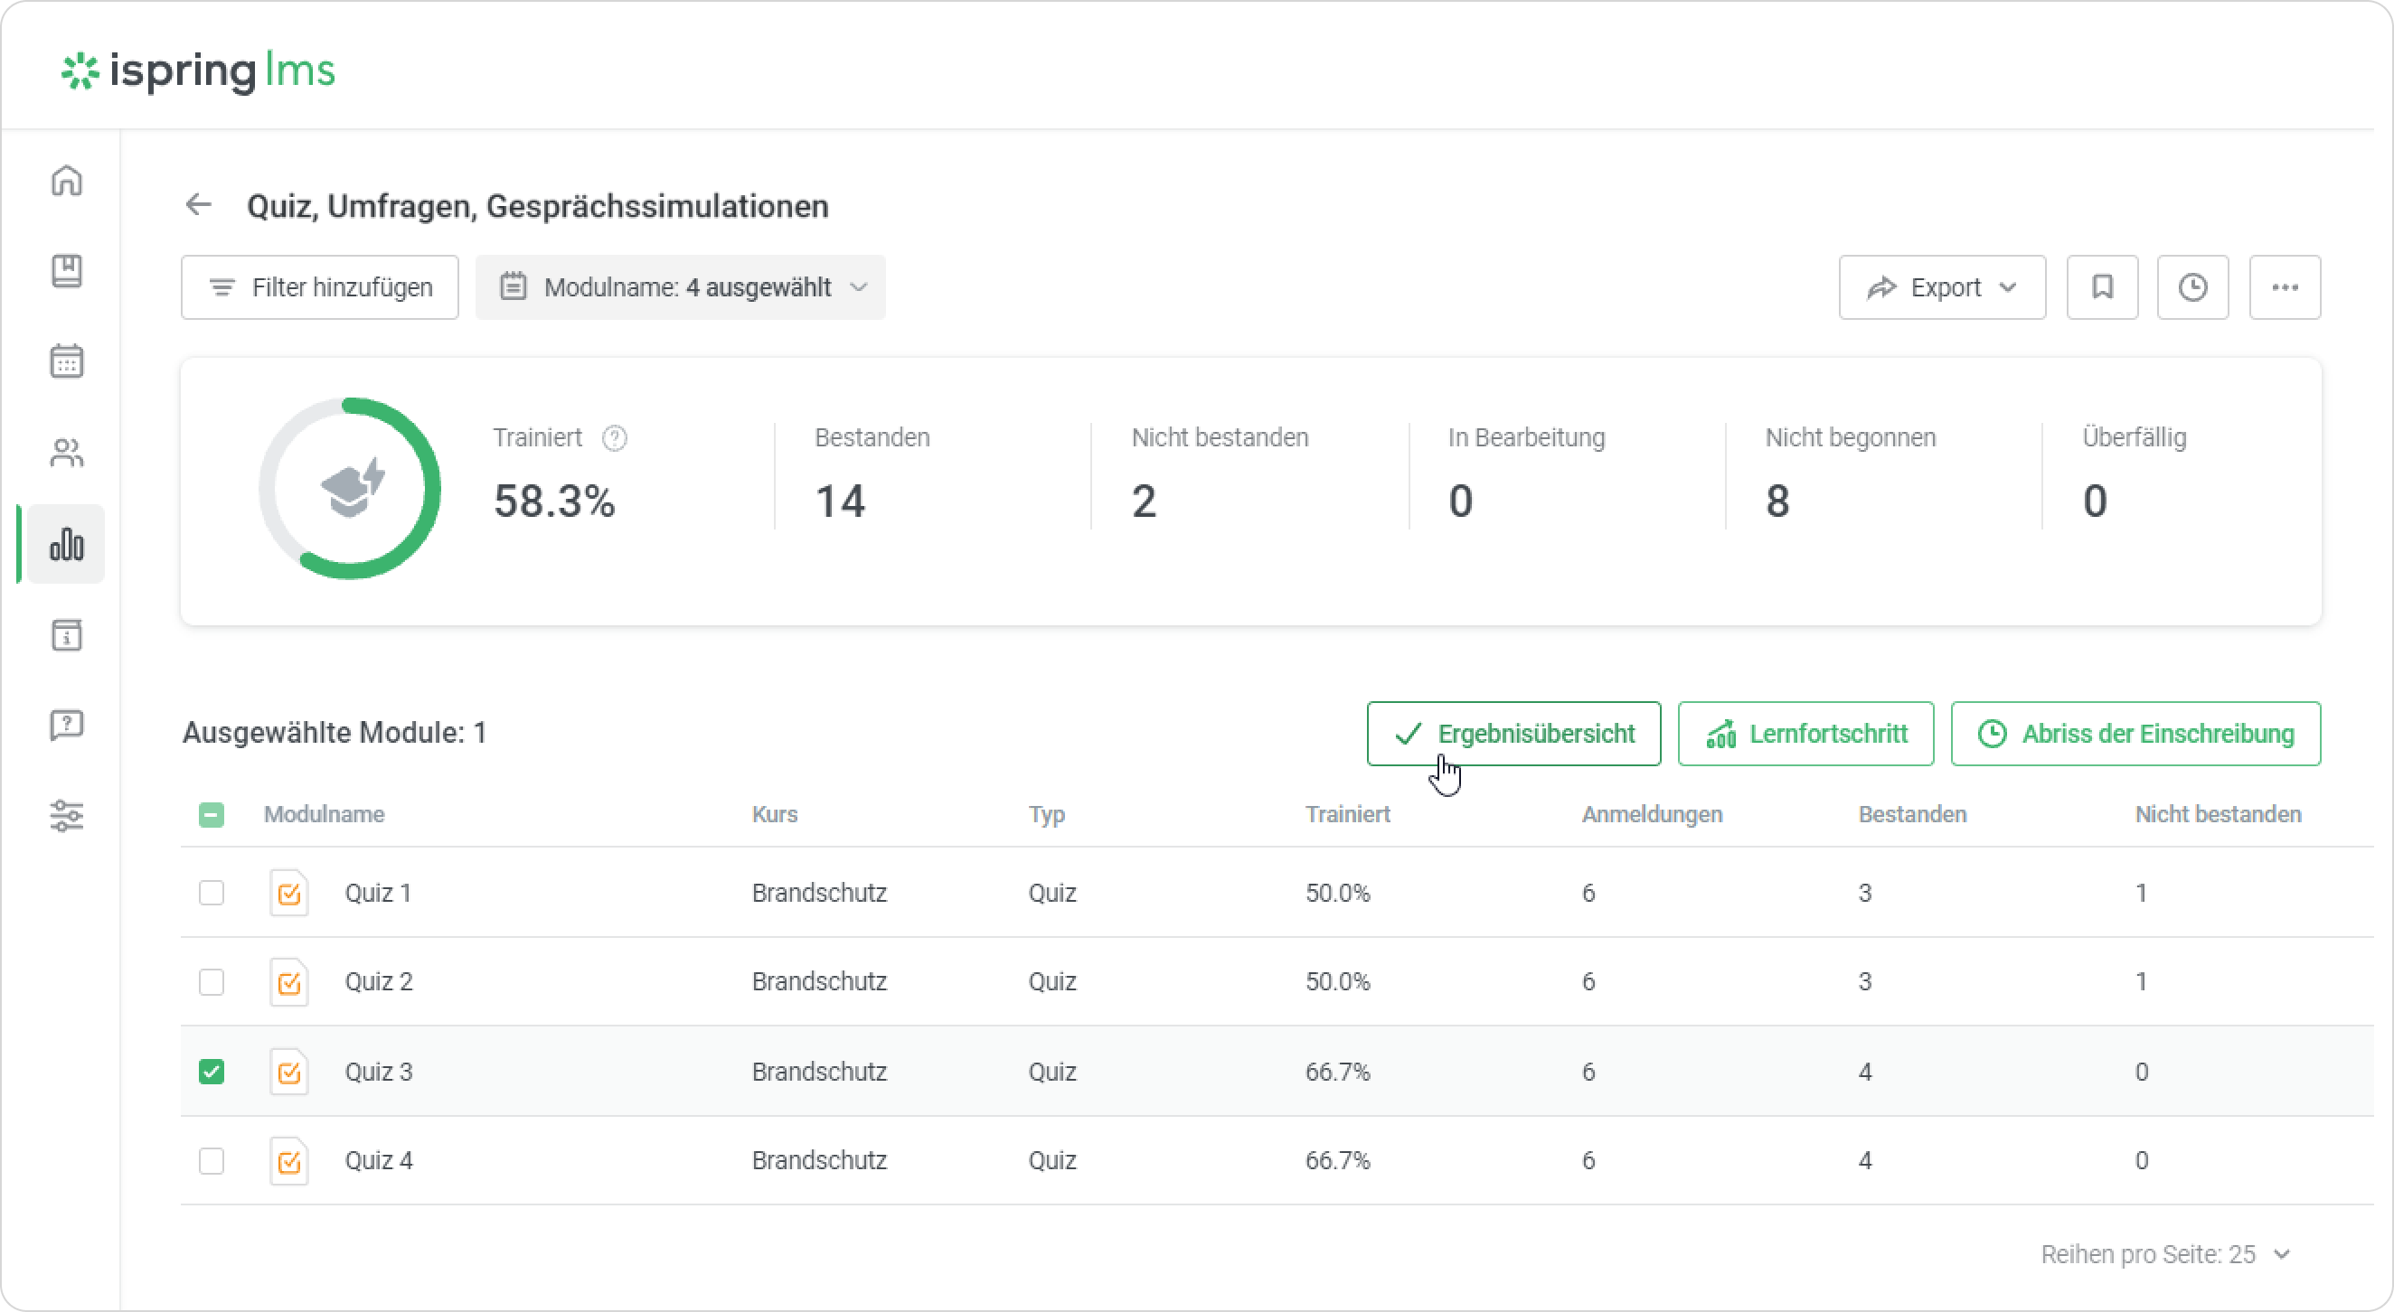This screenshot has height=1312, width=2394.
Task: Open the settings sliders icon in sidebar
Action: 67,815
